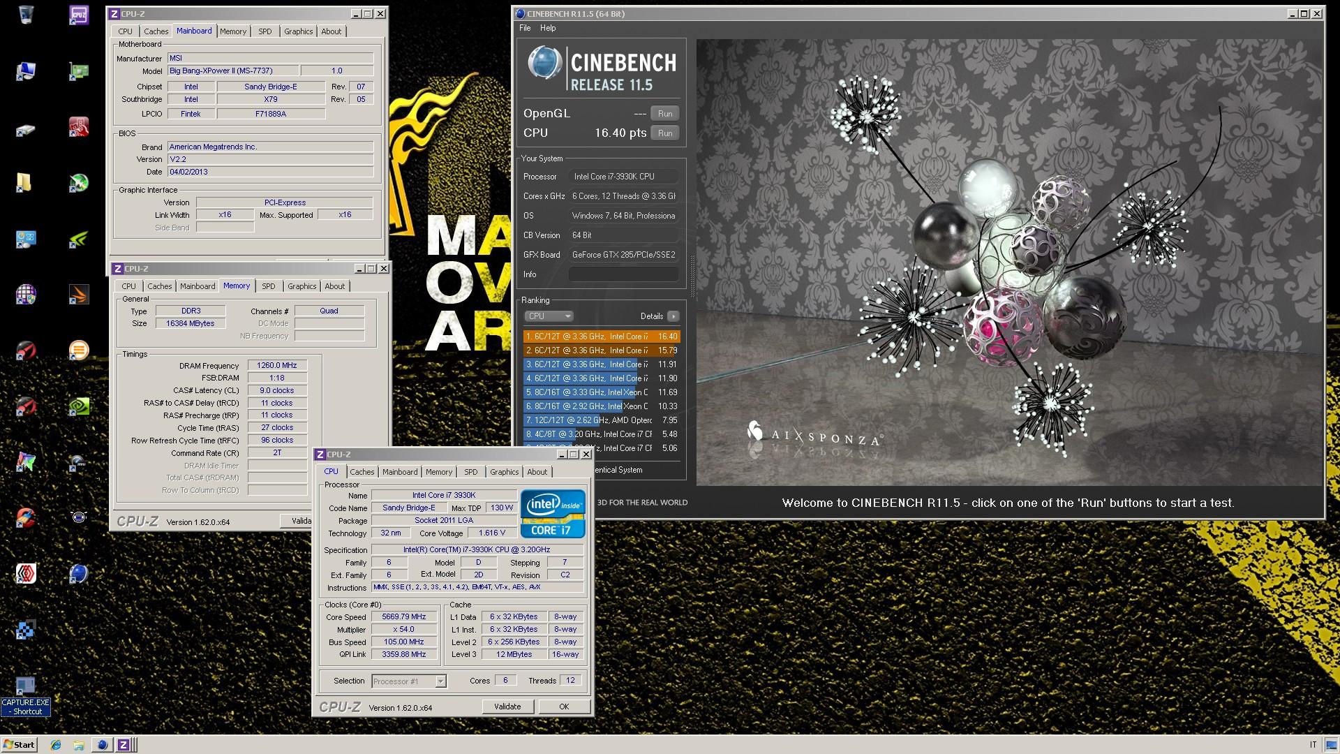This screenshot has width=1340, height=754.
Task: Launch the square green NVIDIA box shortcut
Action: click(x=79, y=406)
